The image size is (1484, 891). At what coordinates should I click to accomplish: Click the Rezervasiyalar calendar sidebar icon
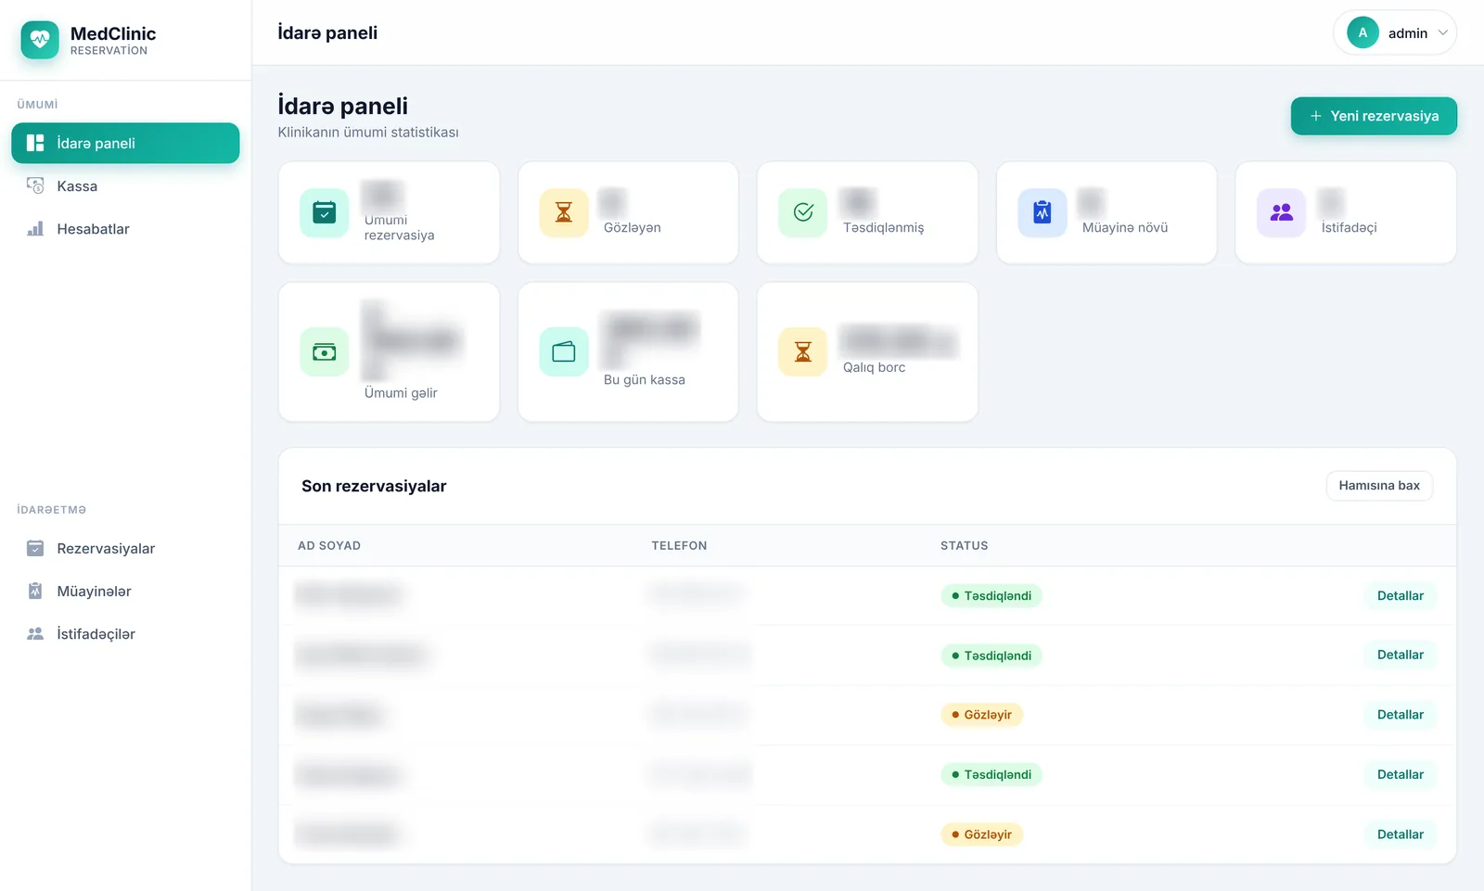click(x=35, y=548)
